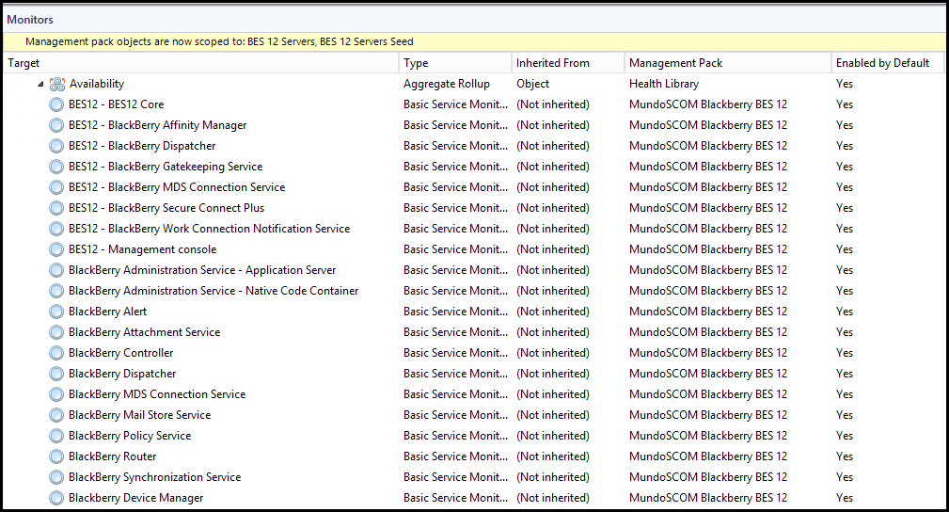Sort by the Type column header
This screenshot has height=512, width=949.
455,63
